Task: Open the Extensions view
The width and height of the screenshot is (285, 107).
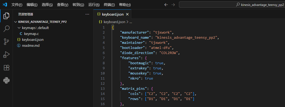Action: coord(6,68)
